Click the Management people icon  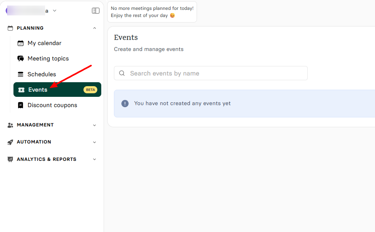click(x=9, y=125)
